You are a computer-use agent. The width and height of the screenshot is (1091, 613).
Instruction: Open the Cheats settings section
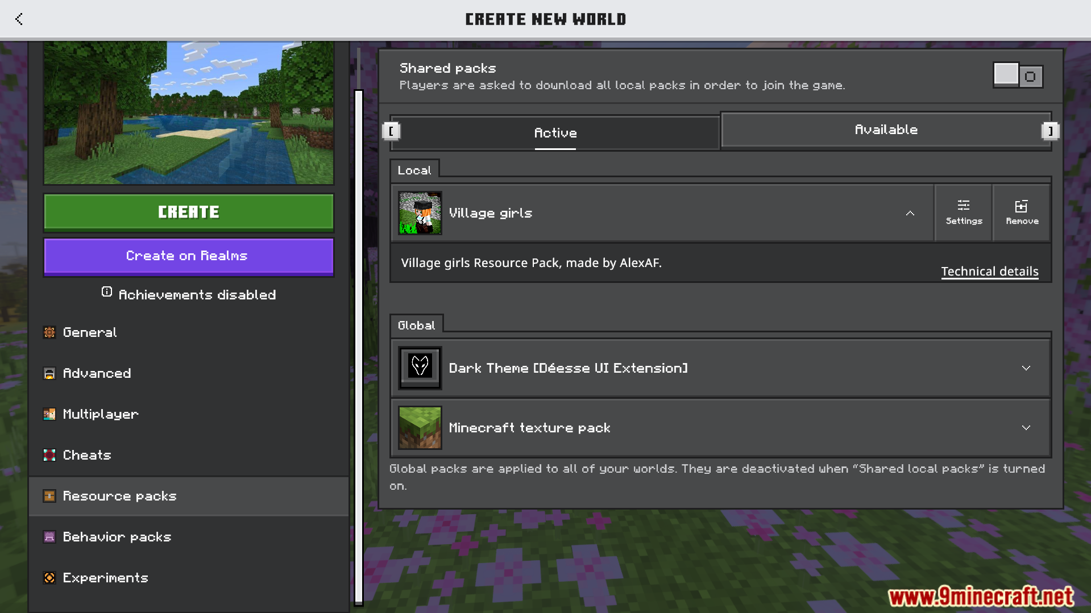(189, 455)
